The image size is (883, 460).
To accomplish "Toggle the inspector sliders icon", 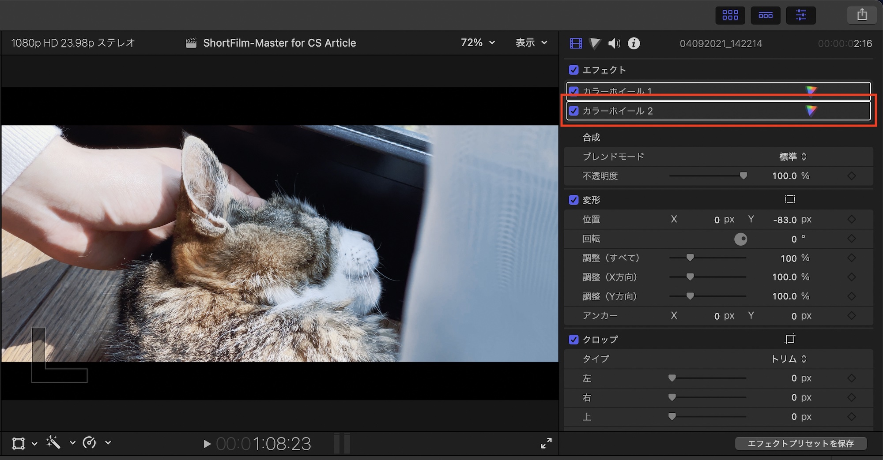I will click(x=800, y=15).
